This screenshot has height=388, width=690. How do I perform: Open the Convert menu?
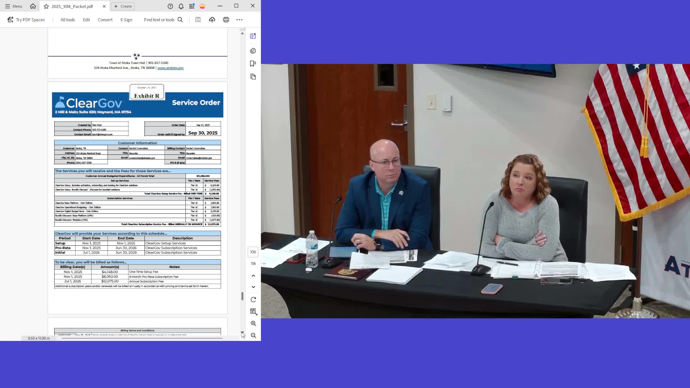(x=105, y=20)
